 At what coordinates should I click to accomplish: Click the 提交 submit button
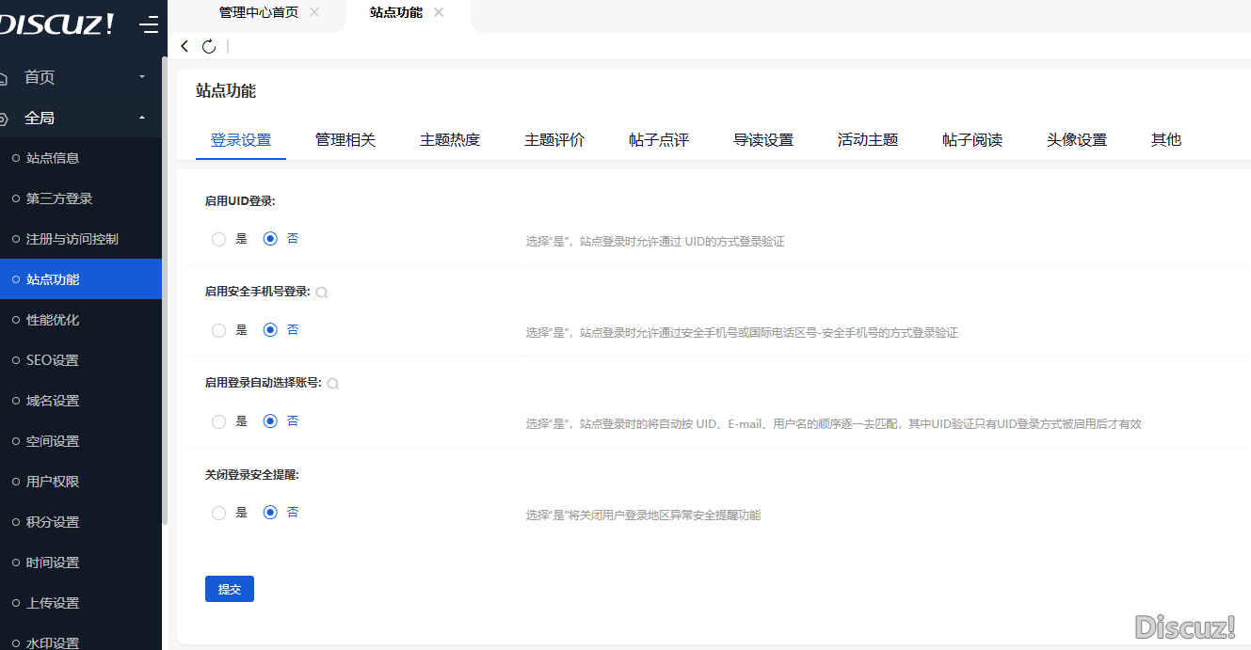point(230,589)
